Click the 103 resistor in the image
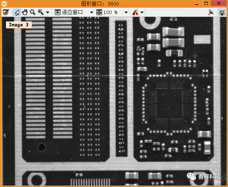Viewport: 228px width, 187px height. [x=175, y=53]
